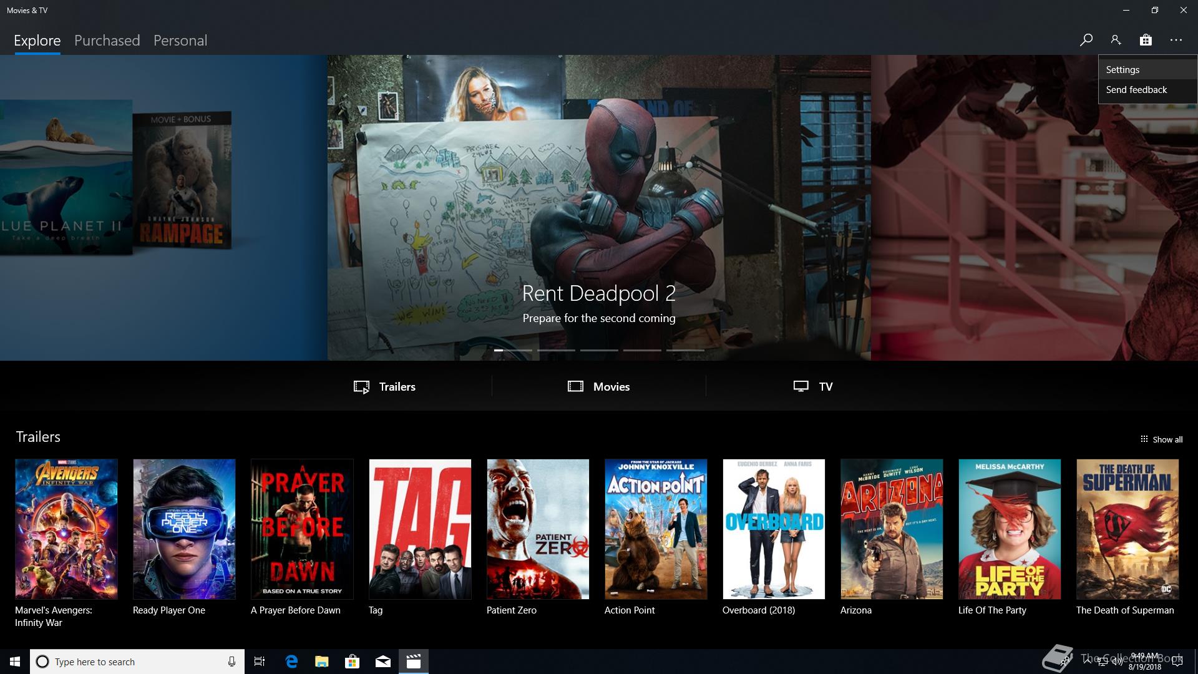Switch to the Purchased tab
The image size is (1198, 674).
point(107,41)
